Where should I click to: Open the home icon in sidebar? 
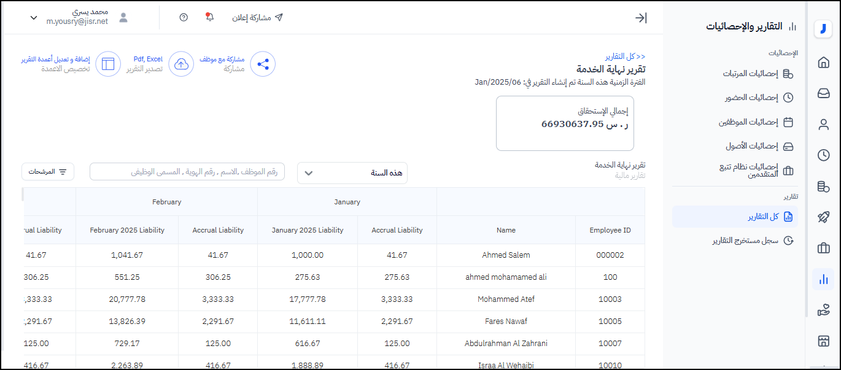click(x=823, y=62)
